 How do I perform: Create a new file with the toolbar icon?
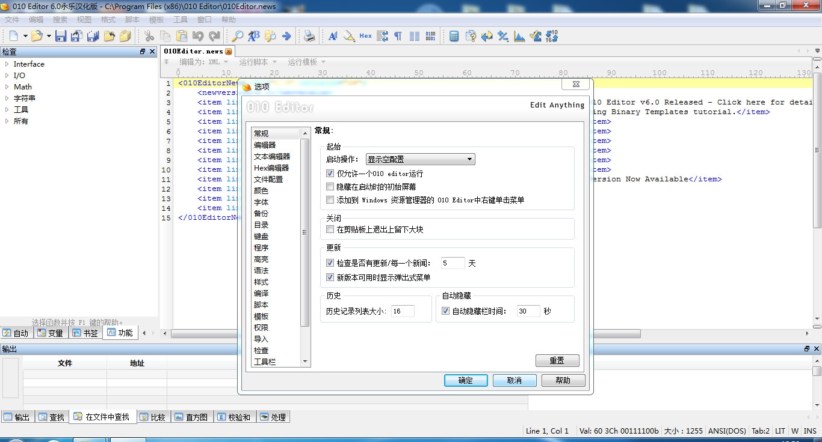(14, 36)
